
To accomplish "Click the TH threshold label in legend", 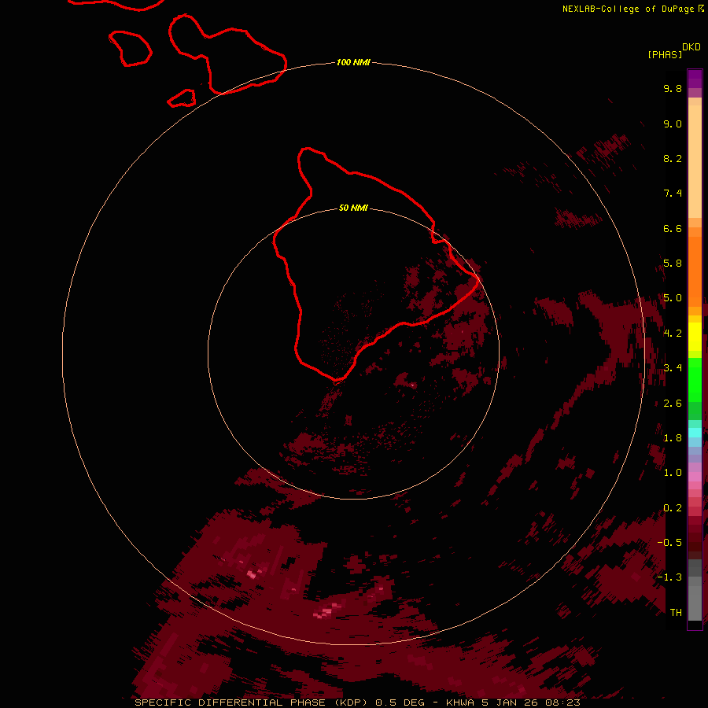I will click(x=676, y=612).
